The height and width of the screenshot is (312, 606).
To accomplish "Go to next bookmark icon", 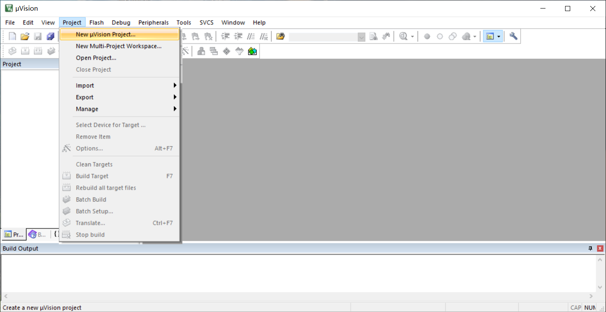I will point(196,37).
